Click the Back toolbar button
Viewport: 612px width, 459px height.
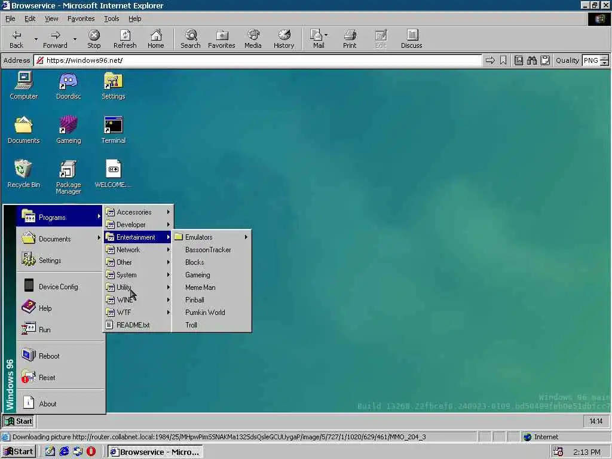click(16, 39)
